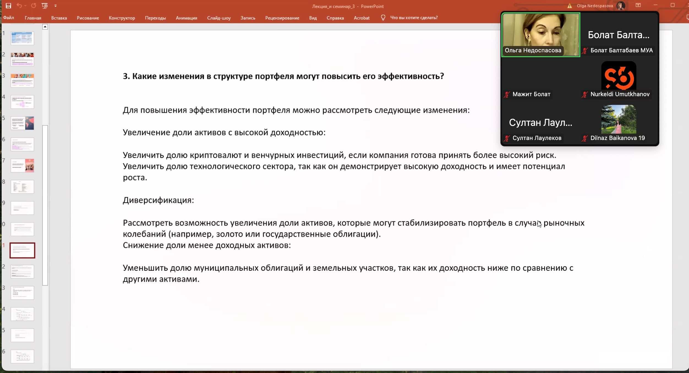The image size is (689, 373).
Task: Open the Вид tab
Action: 313,18
